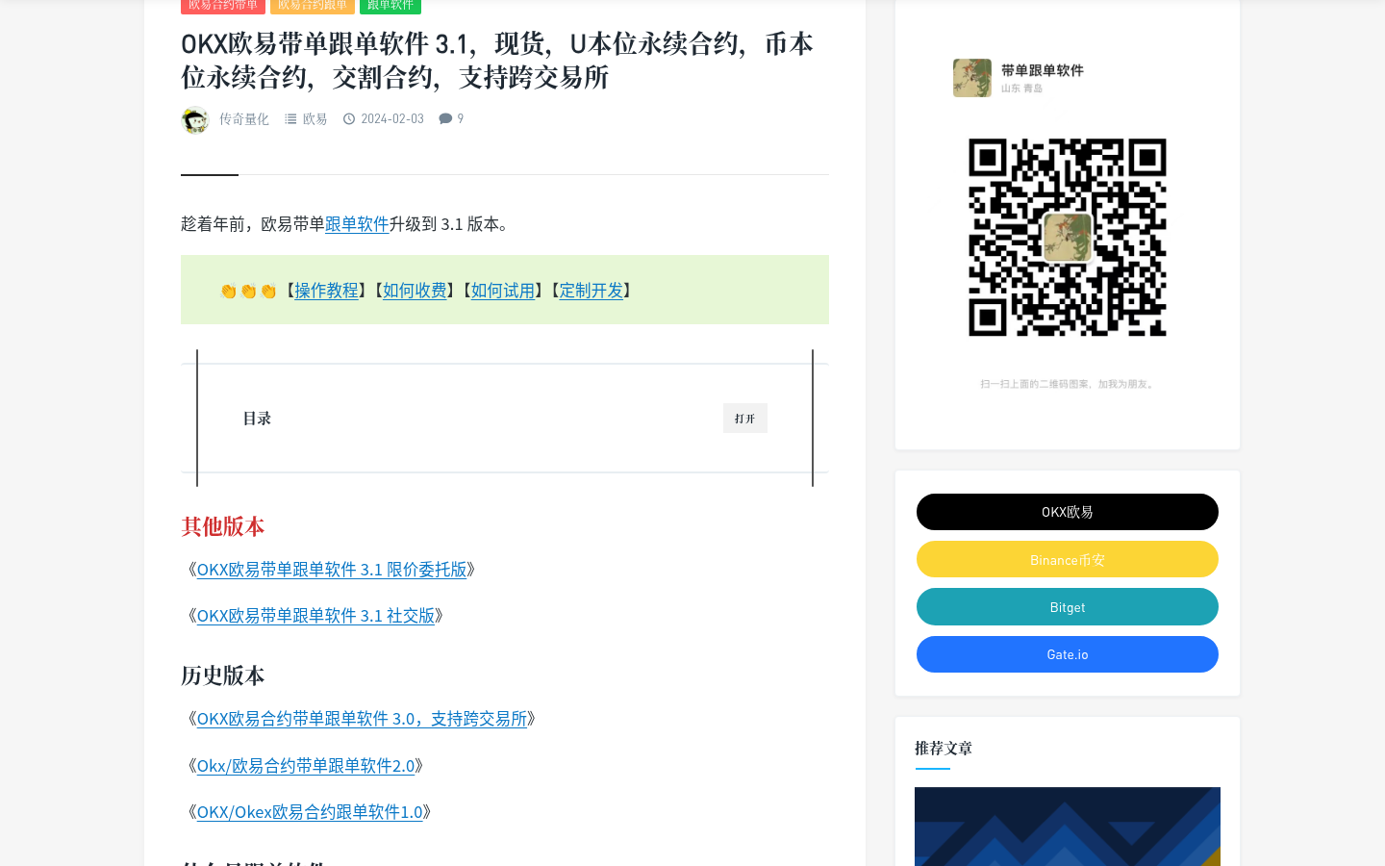Open the 欧易 category link
This screenshot has height=866, width=1385.
pyautogui.click(x=315, y=119)
